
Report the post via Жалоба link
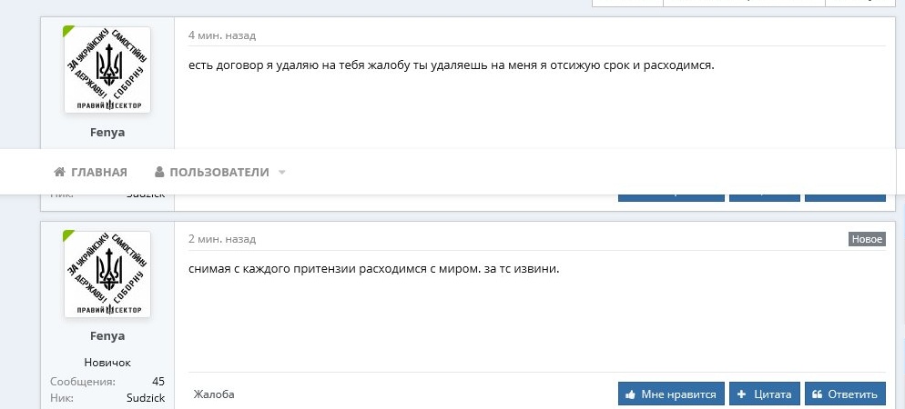click(x=214, y=394)
